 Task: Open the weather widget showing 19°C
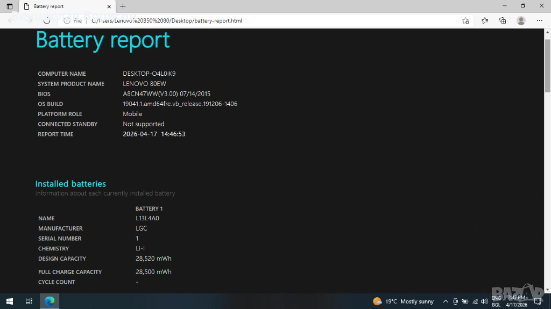[x=404, y=301]
